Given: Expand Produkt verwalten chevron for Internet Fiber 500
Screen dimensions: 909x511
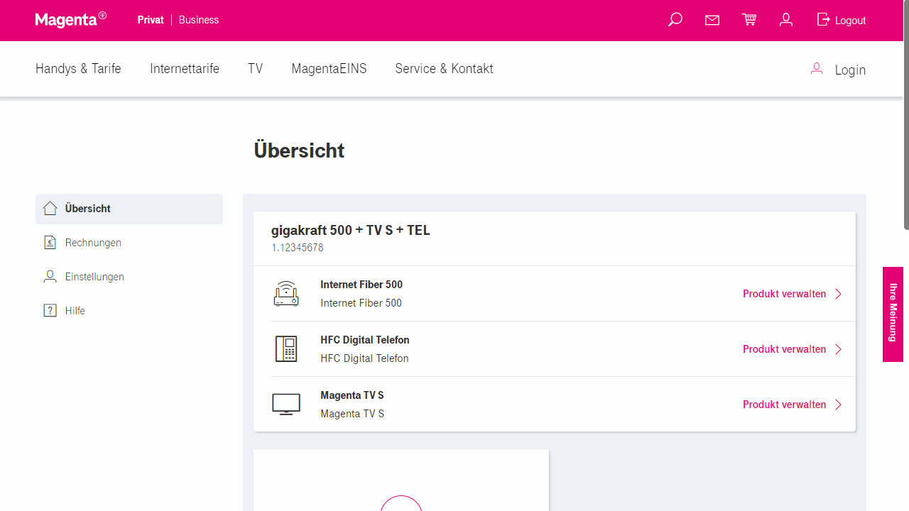Looking at the screenshot, I should (x=838, y=293).
